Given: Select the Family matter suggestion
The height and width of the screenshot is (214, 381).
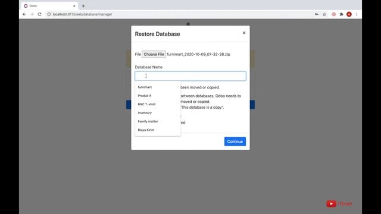Looking at the screenshot, I should coord(158,121).
